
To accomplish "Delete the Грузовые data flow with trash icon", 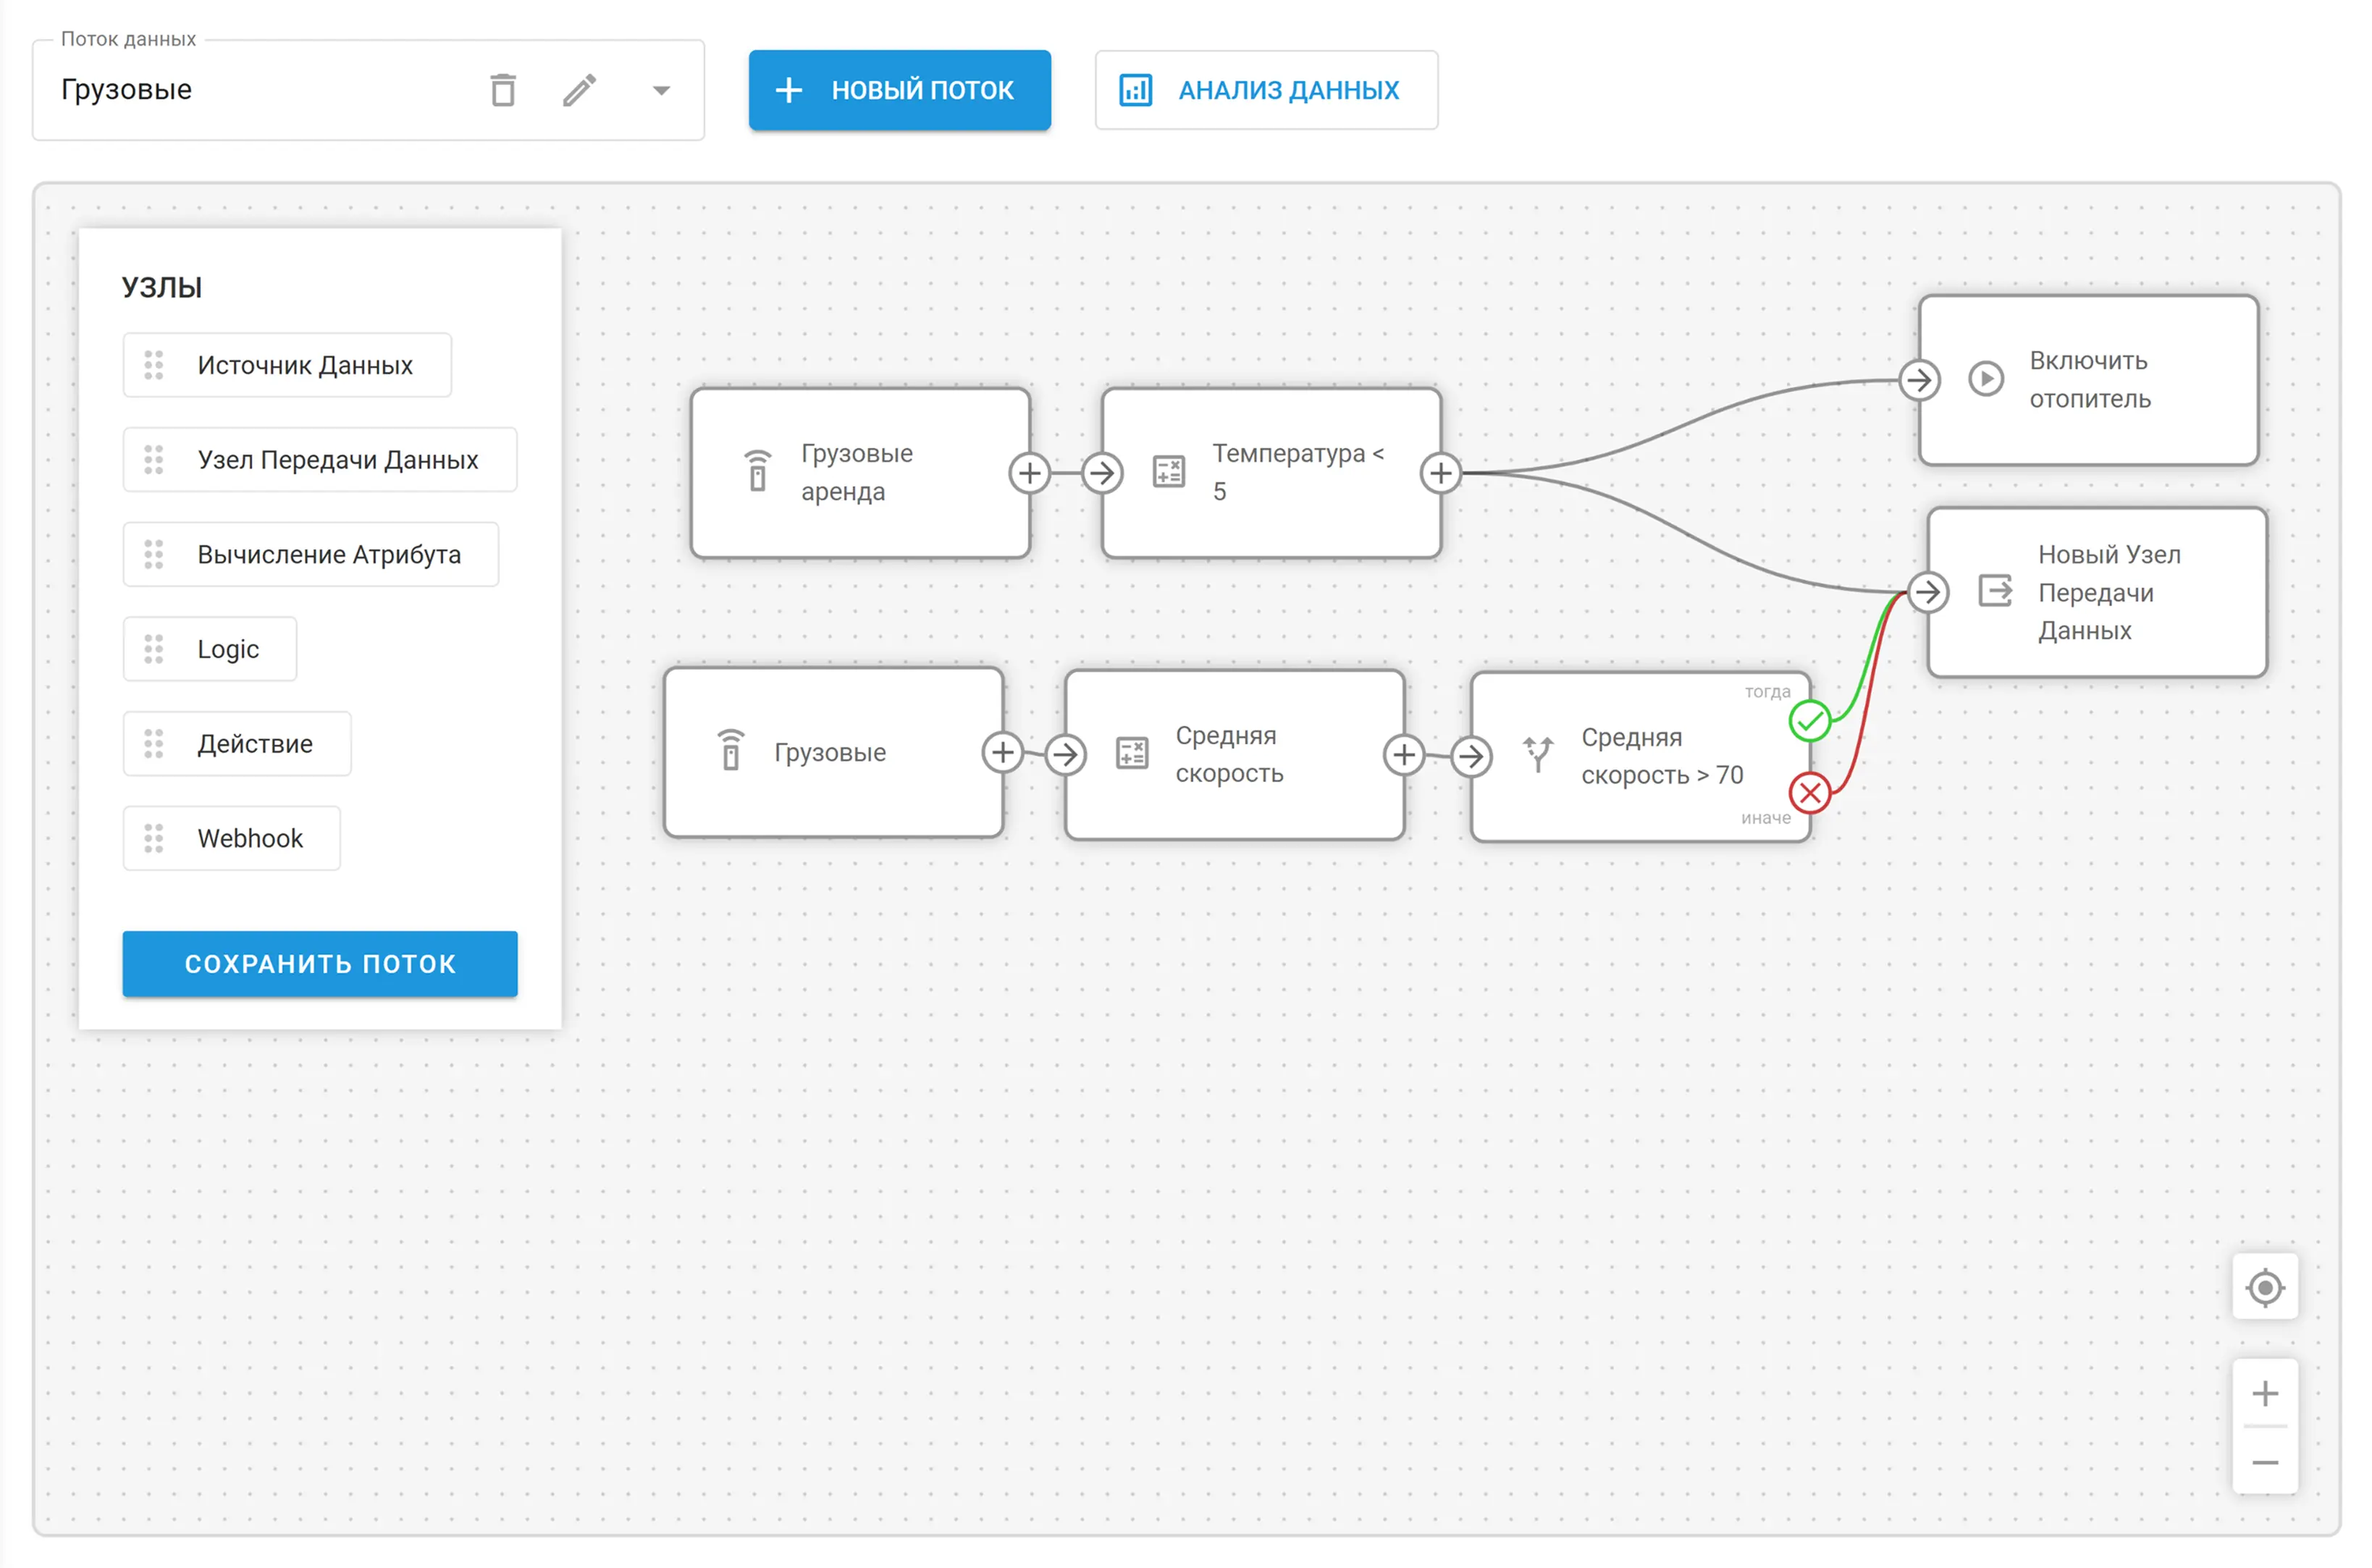I will tap(503, 90).
